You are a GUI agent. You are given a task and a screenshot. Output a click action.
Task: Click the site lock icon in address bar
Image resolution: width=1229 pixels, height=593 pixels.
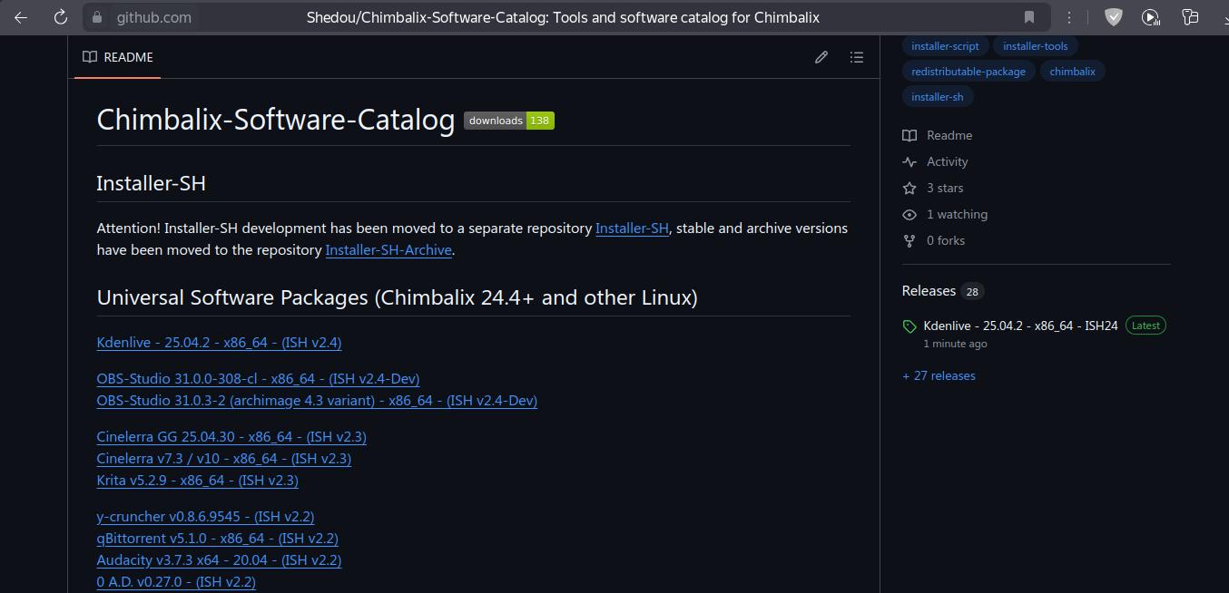pyautogui.click(x=97, y=17)
